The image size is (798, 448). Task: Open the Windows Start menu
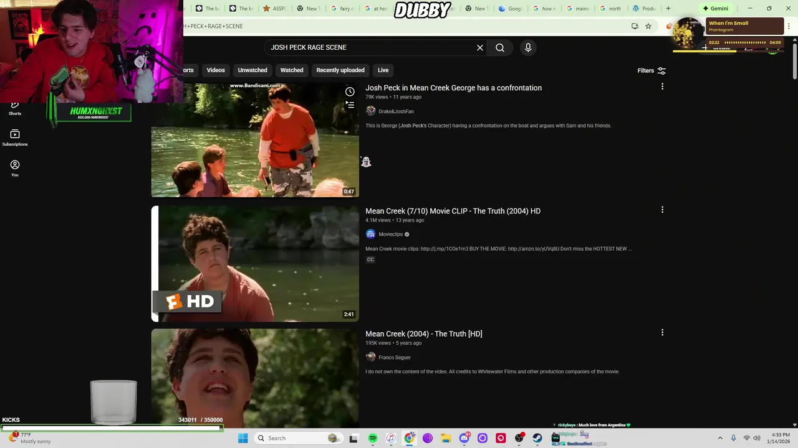pyautogui.click(x=243, y=438)
